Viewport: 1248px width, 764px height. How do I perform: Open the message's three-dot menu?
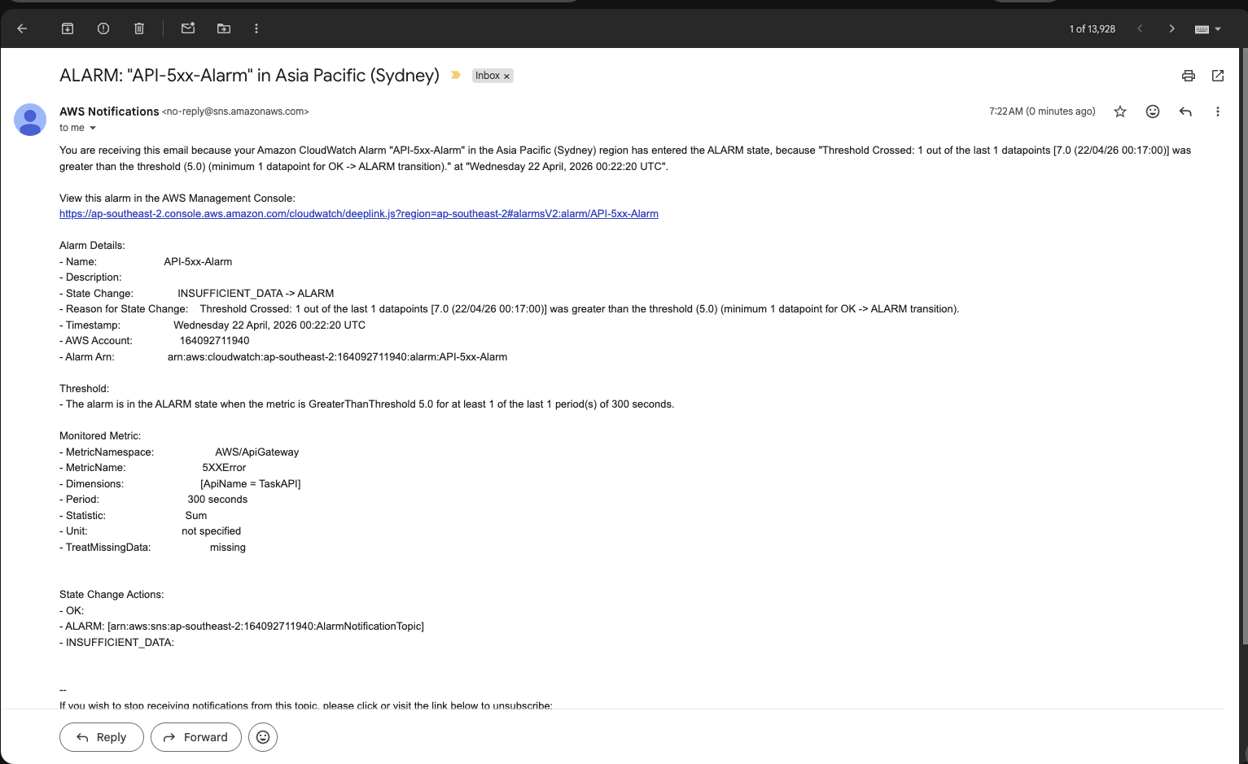coord(1218,111)
